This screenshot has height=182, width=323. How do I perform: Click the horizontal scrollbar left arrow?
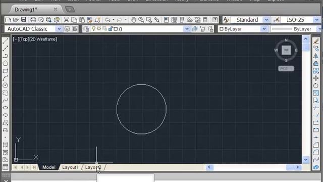coord(209,167)
